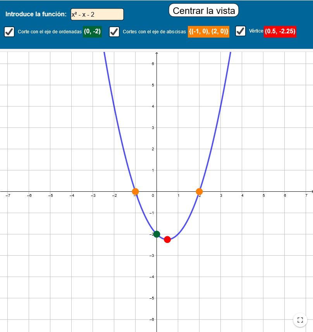Click the green '(0, -2)' coordinate label

(x=92, y=31)
